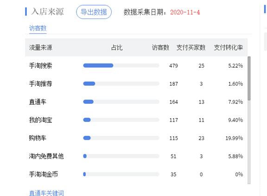The width and height of the screenshot is (267, 196).
Task: Select the 直通车 source row
Action: [136, 102]
